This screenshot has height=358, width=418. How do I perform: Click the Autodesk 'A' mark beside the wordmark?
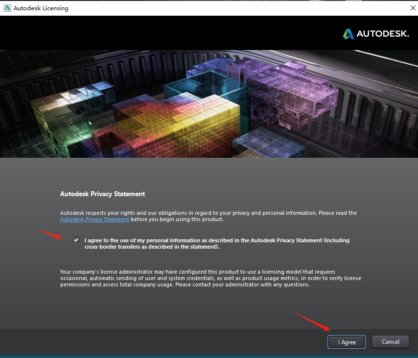[348, 34]
